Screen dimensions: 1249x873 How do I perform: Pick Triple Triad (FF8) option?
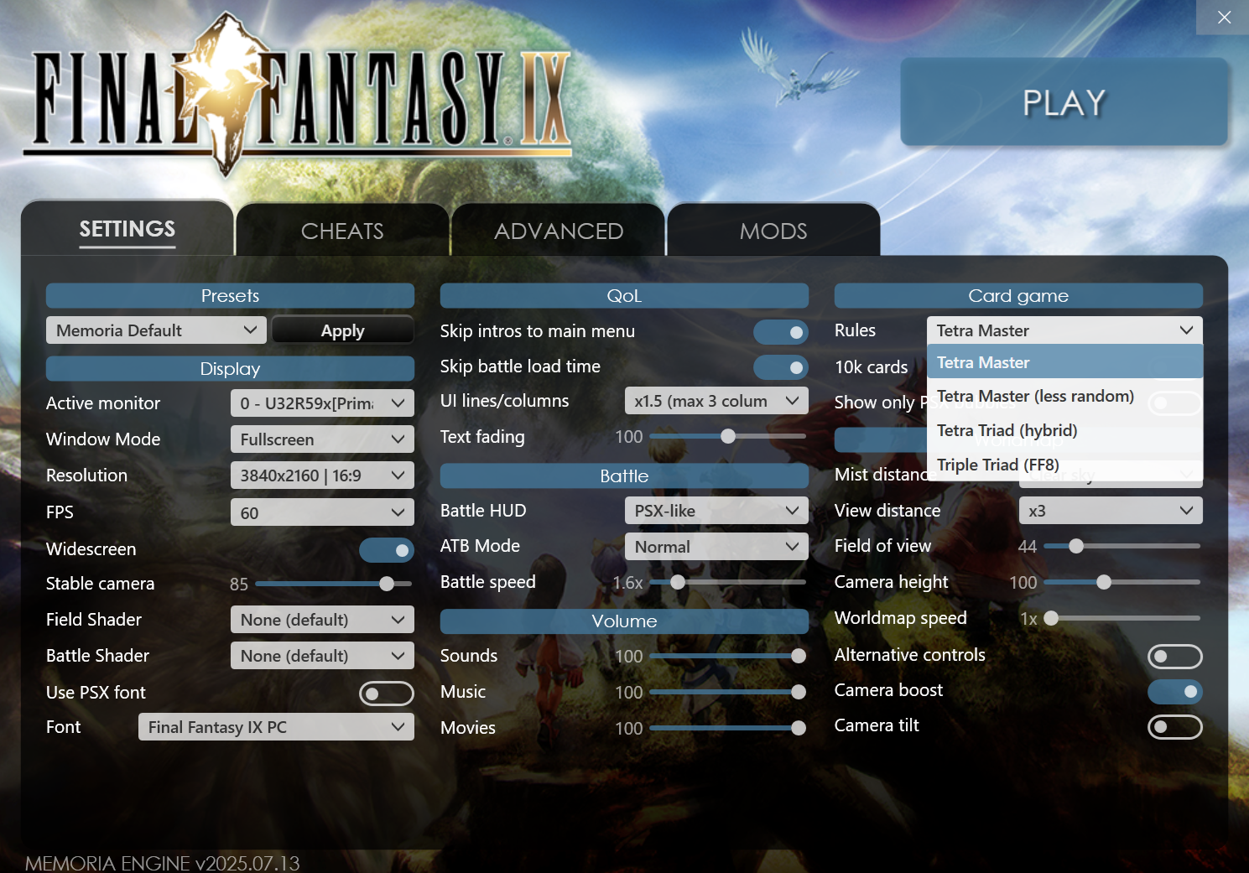[x=1065, y=465]
